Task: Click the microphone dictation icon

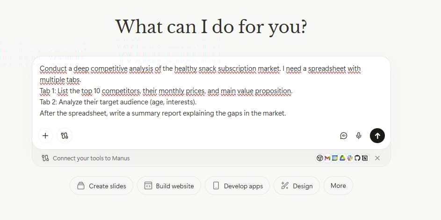Action: [x=359, y=136]
